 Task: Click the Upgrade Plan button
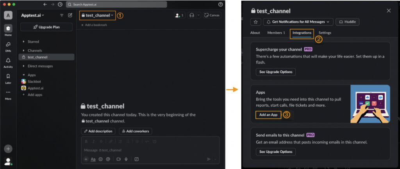(x=46, y=27)
